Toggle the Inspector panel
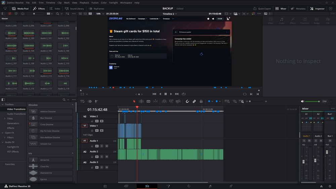 click(x=318, y=9)
